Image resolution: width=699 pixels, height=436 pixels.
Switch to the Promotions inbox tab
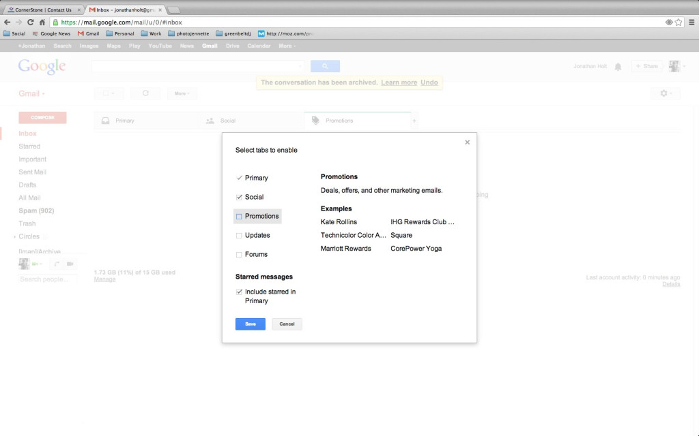tap(358, 121)
